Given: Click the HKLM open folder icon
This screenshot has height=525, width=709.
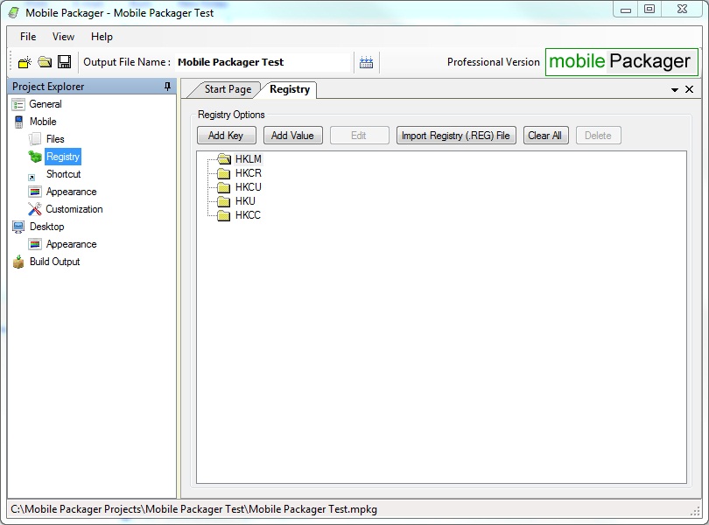Looking at the screenshot, I should click(x=224, y=158).
